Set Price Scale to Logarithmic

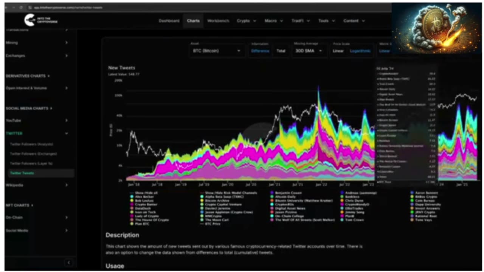[360, 51]
